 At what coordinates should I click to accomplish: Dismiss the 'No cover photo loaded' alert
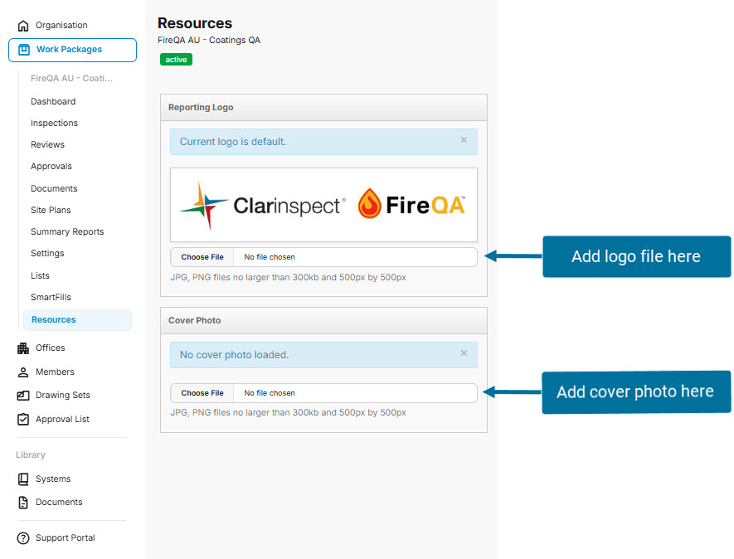[464, 353]
